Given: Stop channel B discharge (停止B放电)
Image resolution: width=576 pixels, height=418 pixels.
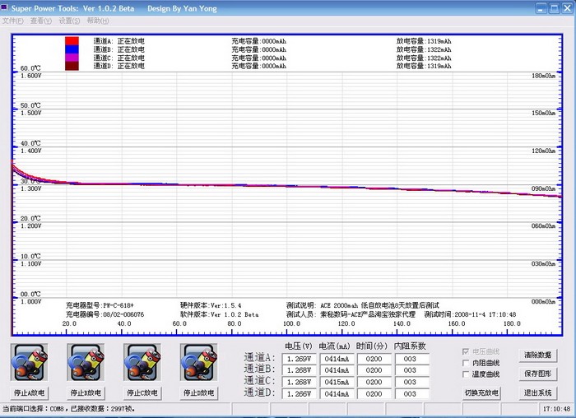Looking at the screenshot, I should coord(86,392).
